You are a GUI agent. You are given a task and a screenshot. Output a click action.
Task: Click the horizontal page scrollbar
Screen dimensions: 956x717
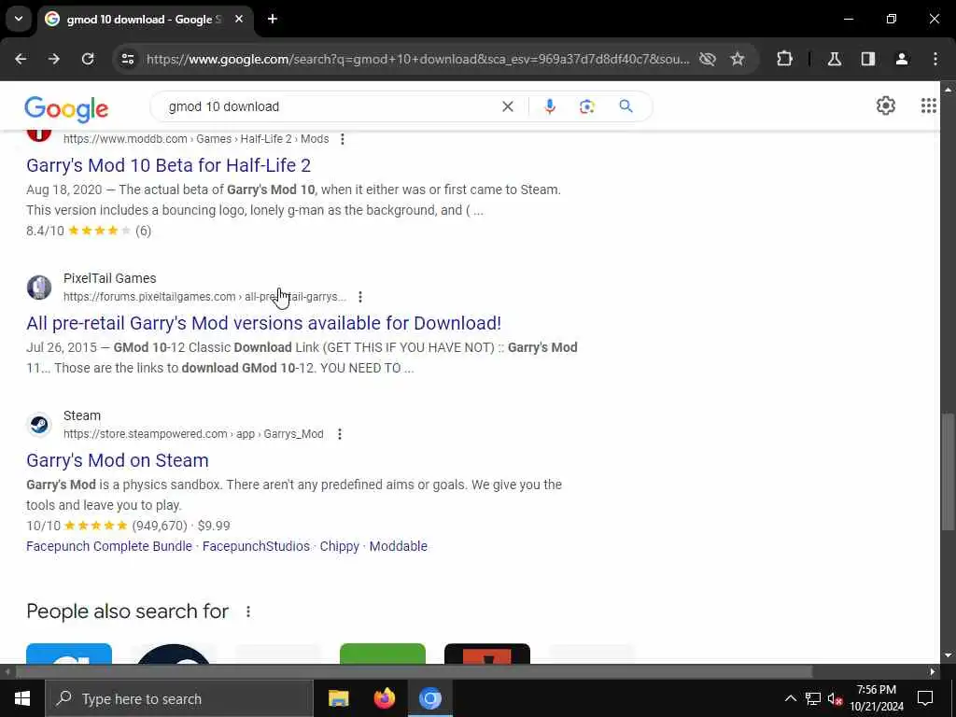pos(415,672)
